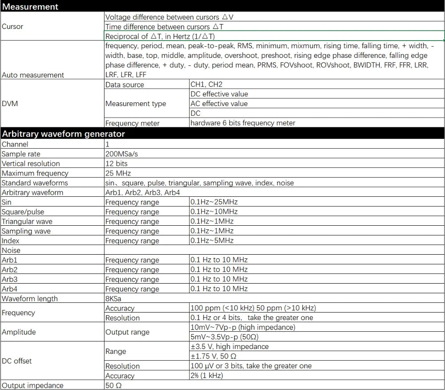Click the Output impedance label cell

tap(52, 386)
